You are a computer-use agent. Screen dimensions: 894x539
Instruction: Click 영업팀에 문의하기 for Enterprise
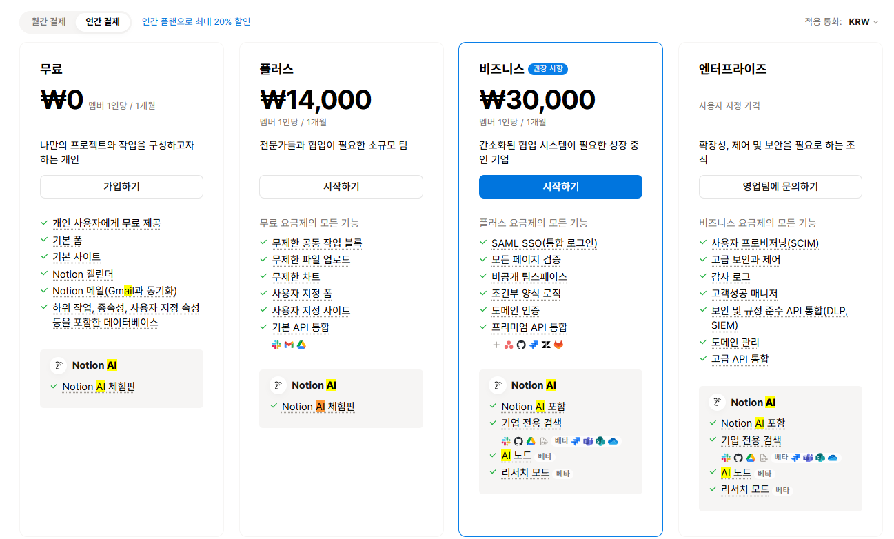tap(780, 186)
